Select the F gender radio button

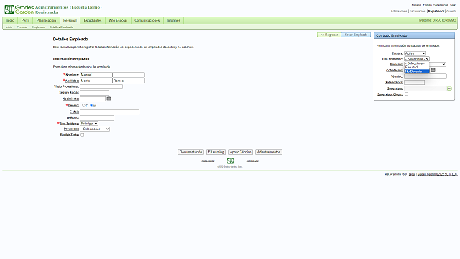pyautogui.click(x=83, y=105)
